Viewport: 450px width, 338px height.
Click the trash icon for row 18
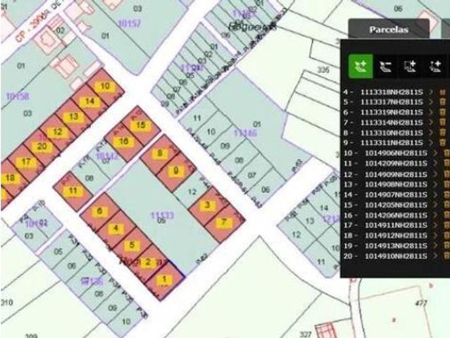(446, 235)
